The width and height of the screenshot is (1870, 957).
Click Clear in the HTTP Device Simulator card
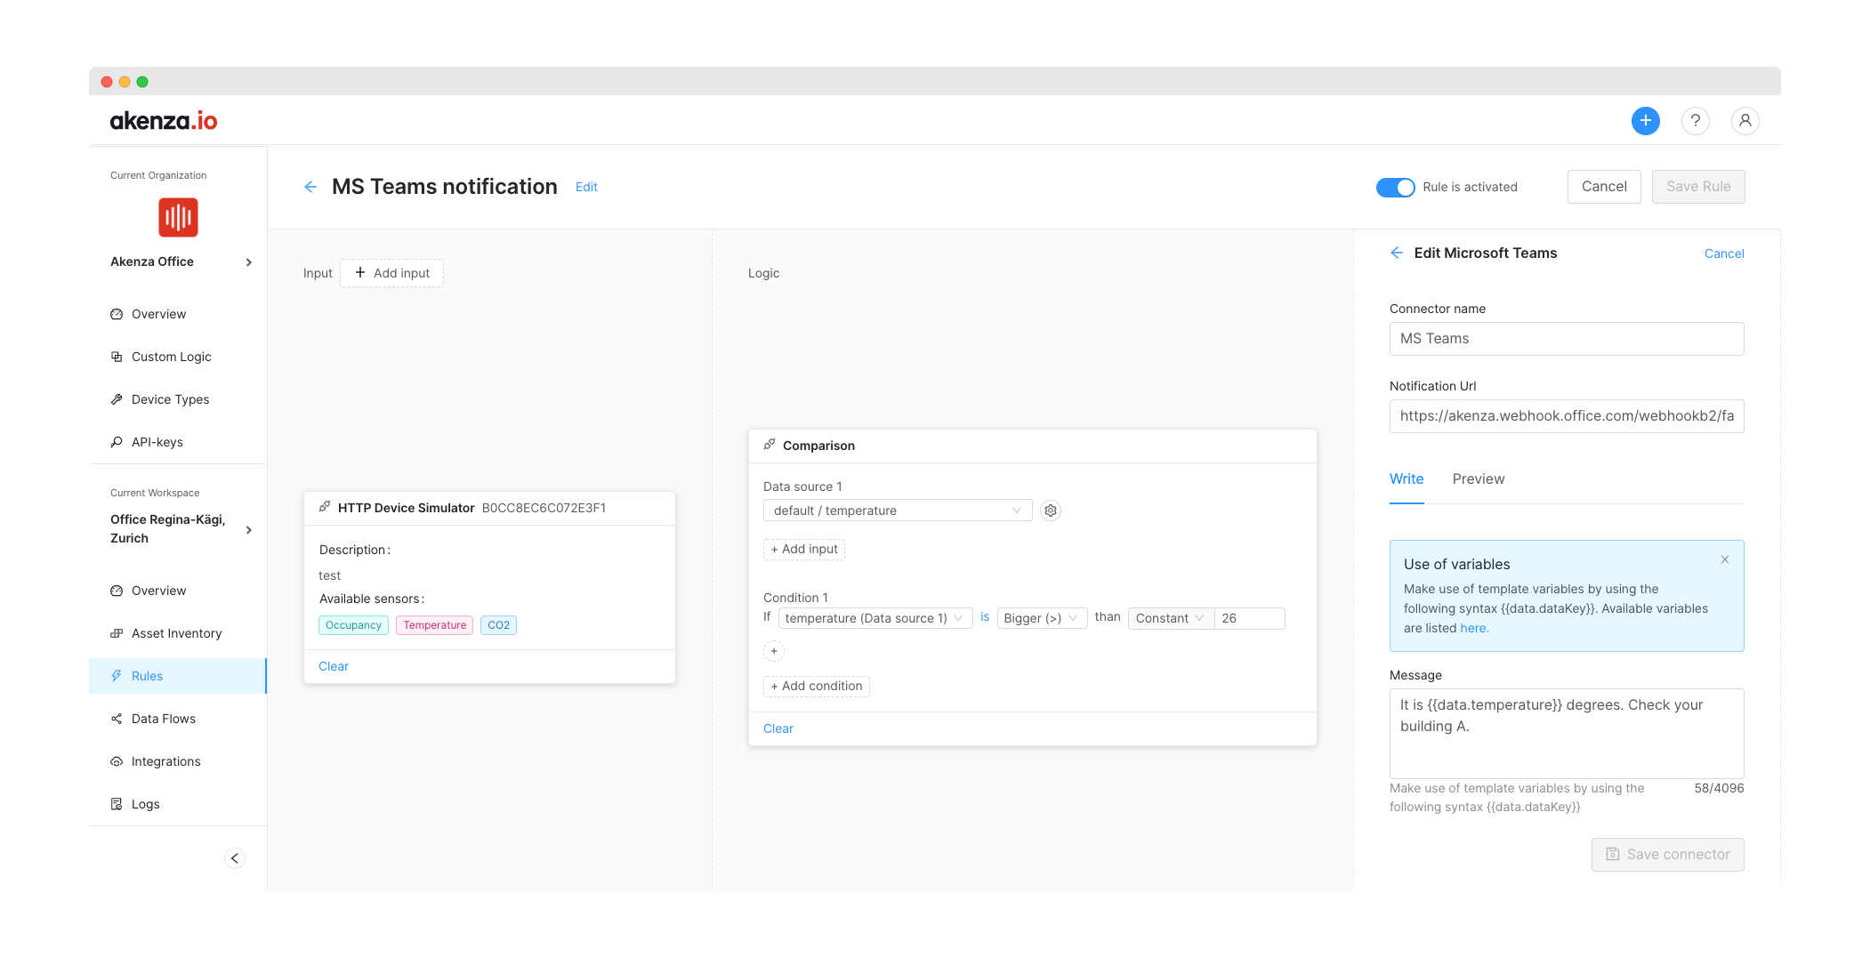334,666
